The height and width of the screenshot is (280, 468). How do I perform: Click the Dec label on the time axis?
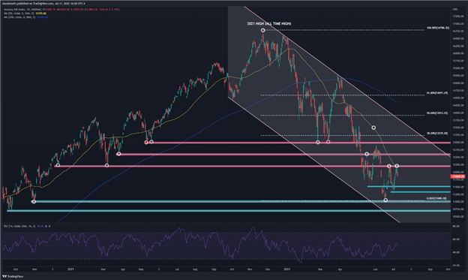(268, 269)
